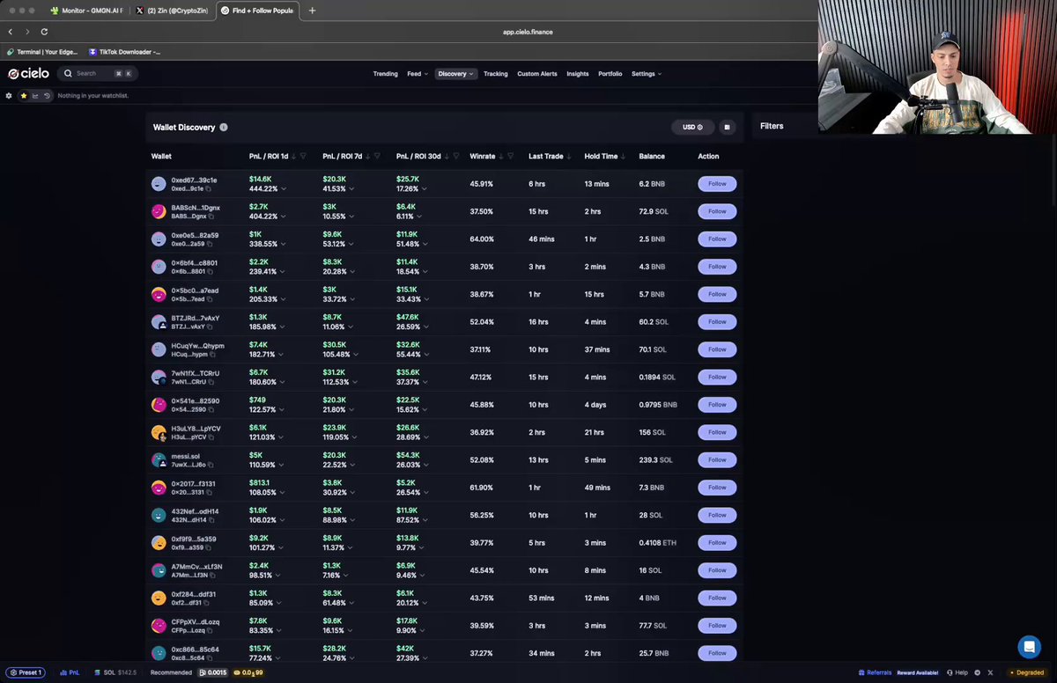Screen dimensions: 1057x683
Task: Open the Help link
Action: (958, 672)
